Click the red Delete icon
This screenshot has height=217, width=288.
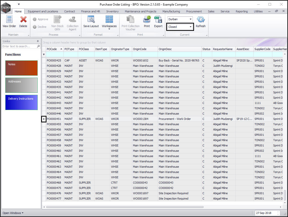click(23, 20)
